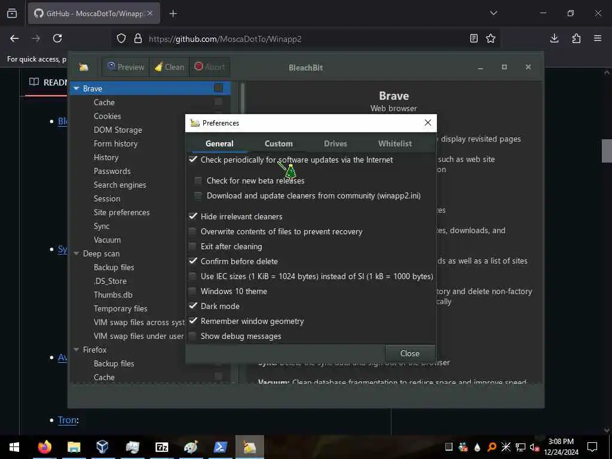Click the browser page vertical scrollbar thumb
612x459 pixels.
point(607,151)
